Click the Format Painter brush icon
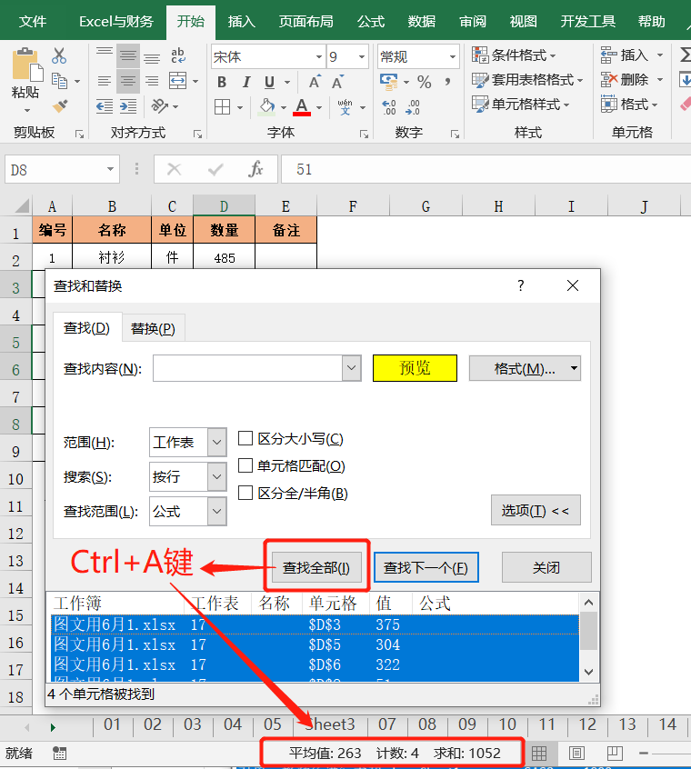 click(x=60, y=106)
